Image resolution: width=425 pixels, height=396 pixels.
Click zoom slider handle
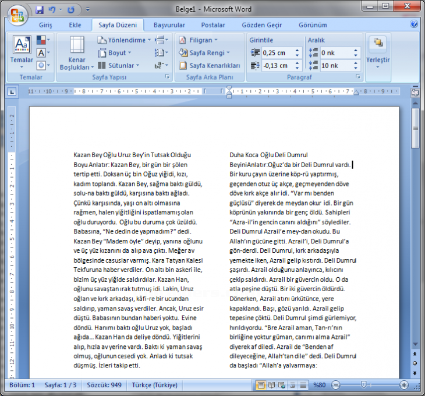tap(364, 384)
